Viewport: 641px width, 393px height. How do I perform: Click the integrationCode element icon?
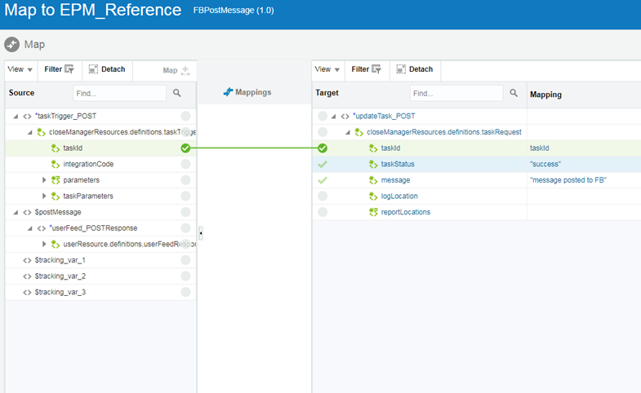[x=56, y=164]
